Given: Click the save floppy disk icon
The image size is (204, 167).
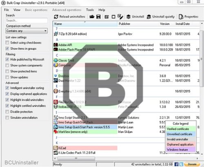Looking at the screenshot, I should point(98,17).
